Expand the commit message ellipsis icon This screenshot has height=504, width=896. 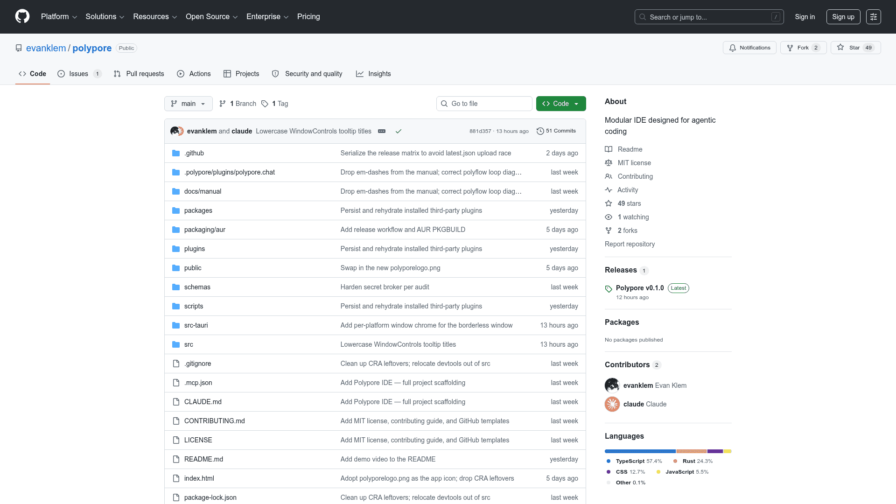(x=382, y=131)
